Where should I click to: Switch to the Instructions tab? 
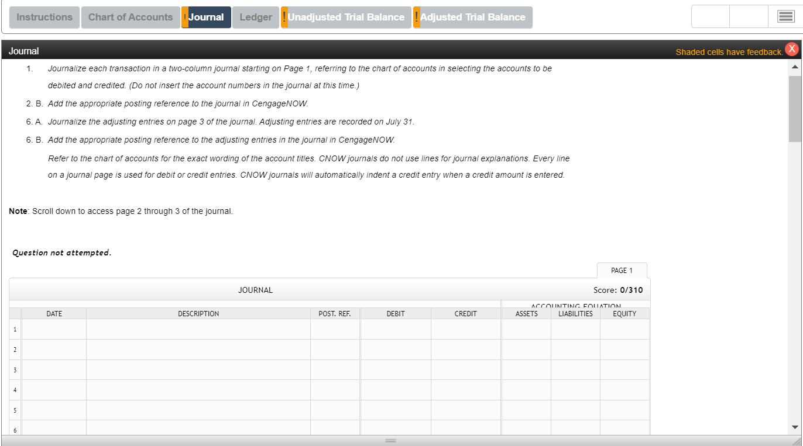pos(44,17)
